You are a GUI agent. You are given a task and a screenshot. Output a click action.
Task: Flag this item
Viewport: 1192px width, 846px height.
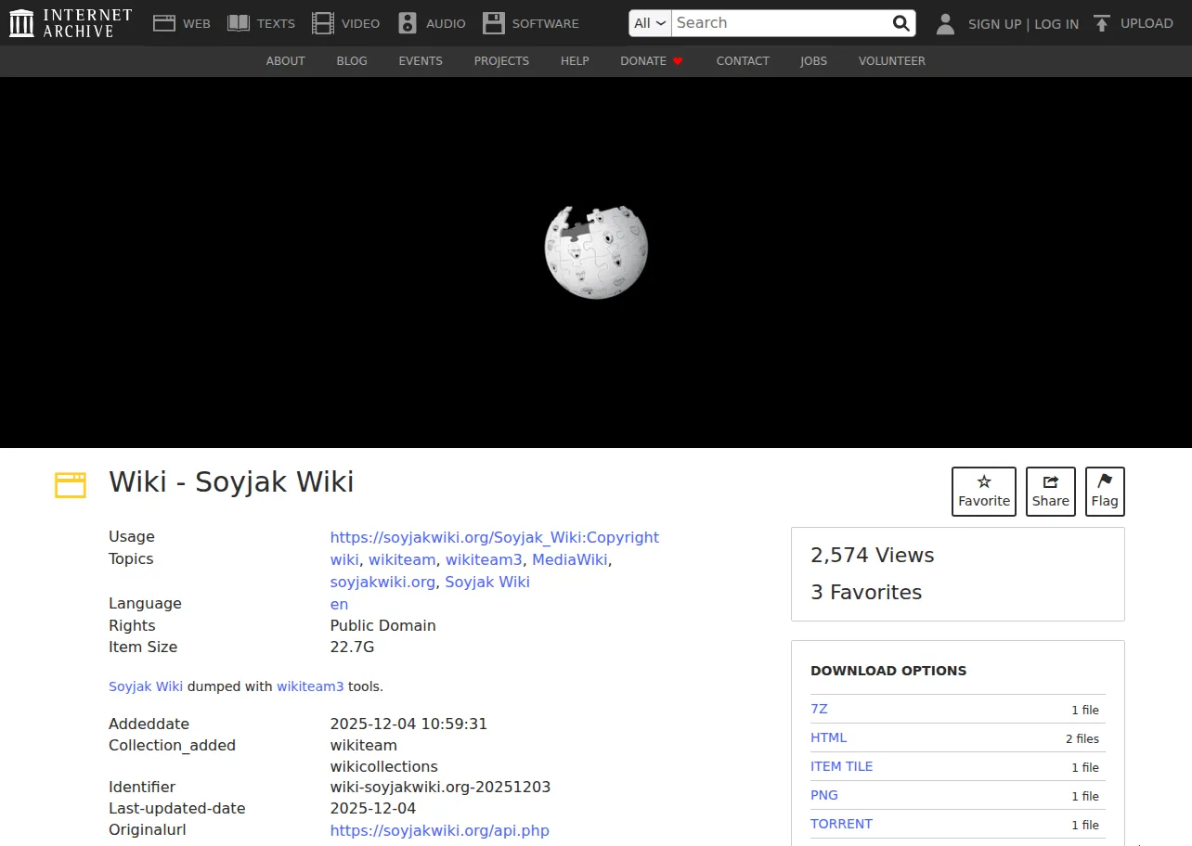coord(1105,491)
